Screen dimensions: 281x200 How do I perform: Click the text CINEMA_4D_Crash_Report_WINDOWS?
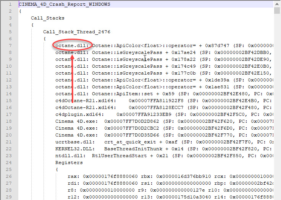click(65, 4)
